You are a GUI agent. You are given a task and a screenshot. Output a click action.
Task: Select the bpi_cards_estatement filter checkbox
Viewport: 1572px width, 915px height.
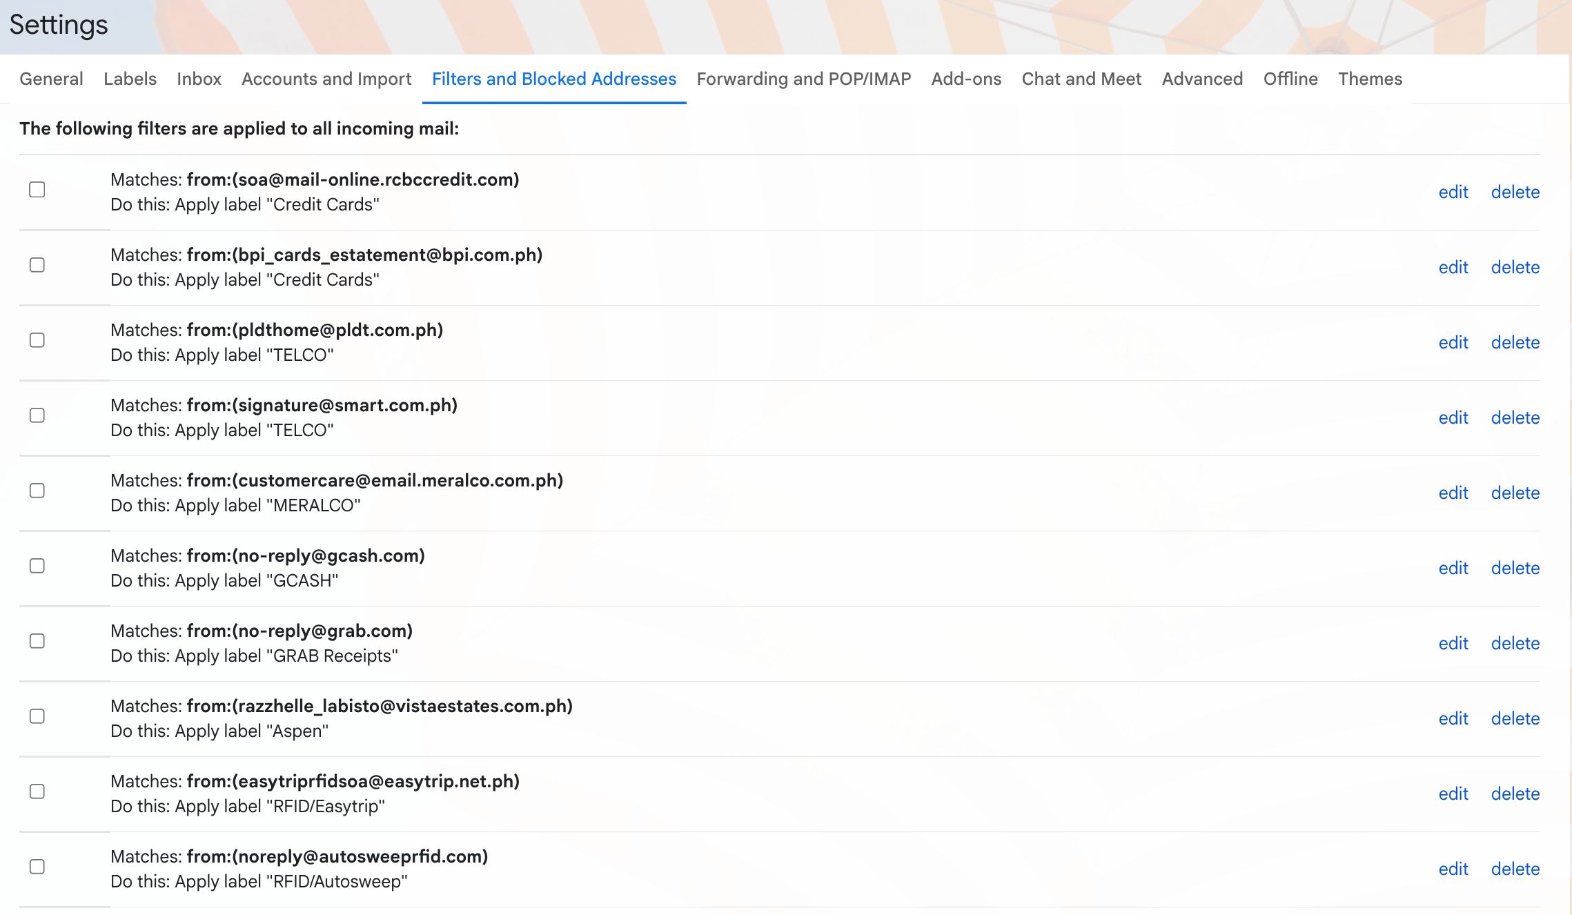point(37,265)
